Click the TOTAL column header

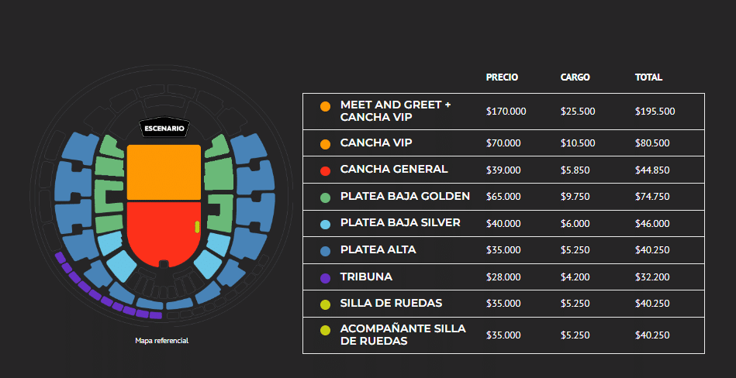(x=648, y=77)
